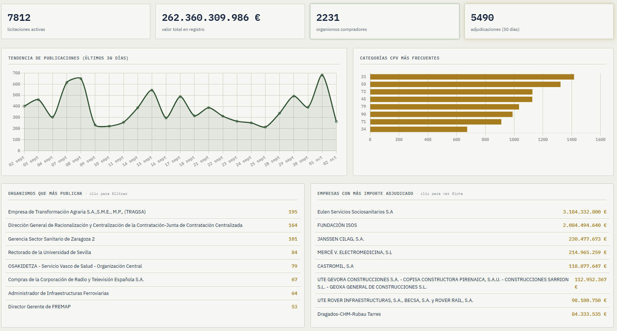
Task: Select the 08 sept data point on trend line
Action: point(81,78)
